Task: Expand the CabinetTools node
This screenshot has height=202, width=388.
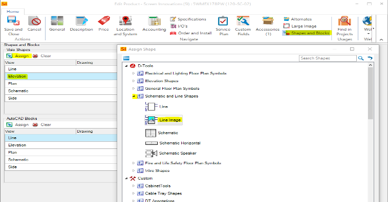Action: point(134,186)
